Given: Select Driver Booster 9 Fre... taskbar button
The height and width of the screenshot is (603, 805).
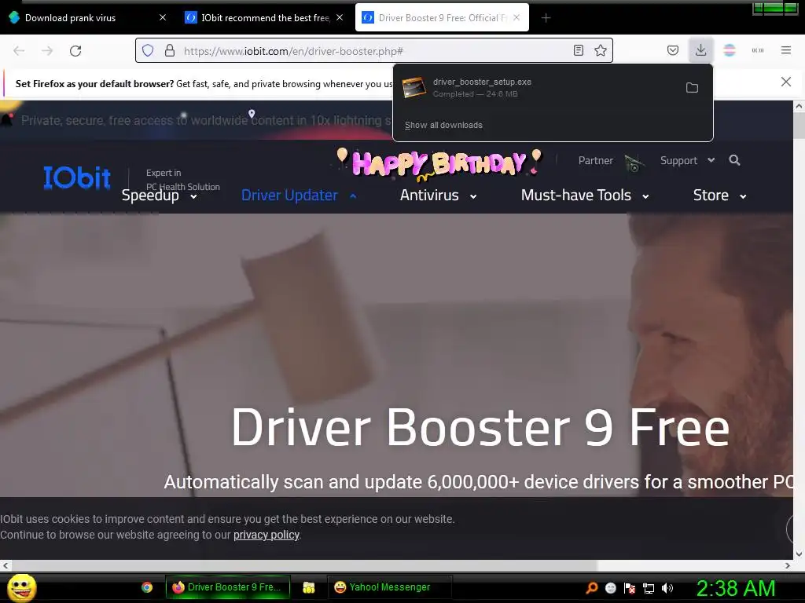Looking at the screenshot, I should pos(228,587).
